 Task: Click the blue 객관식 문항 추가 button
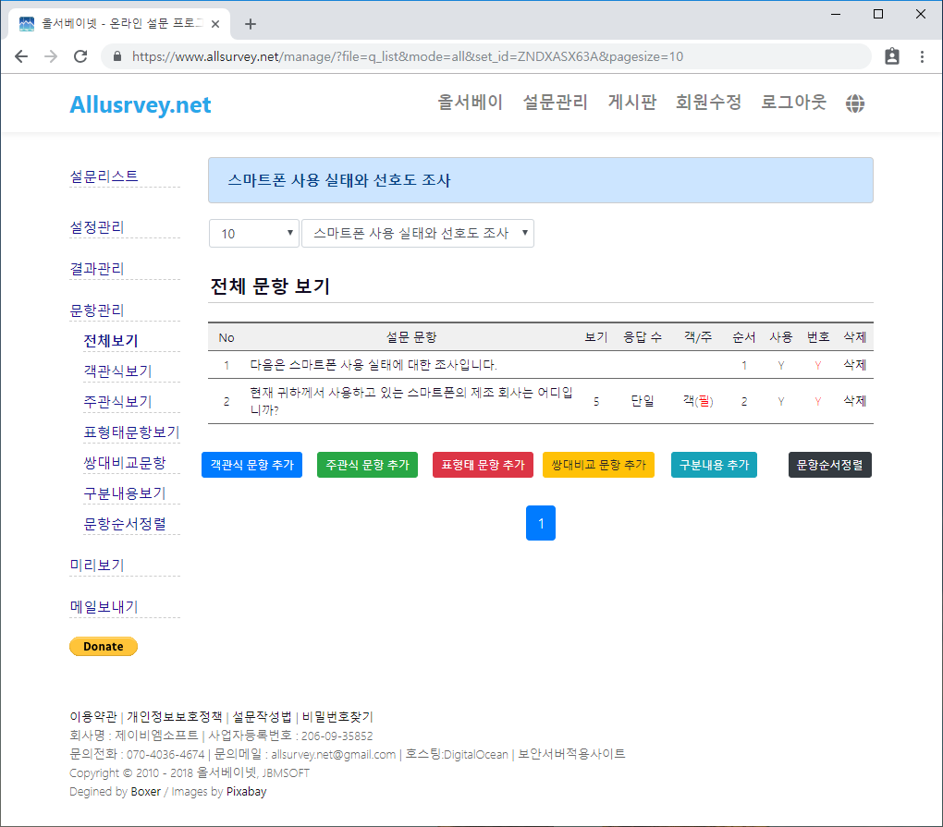[251, 465]
